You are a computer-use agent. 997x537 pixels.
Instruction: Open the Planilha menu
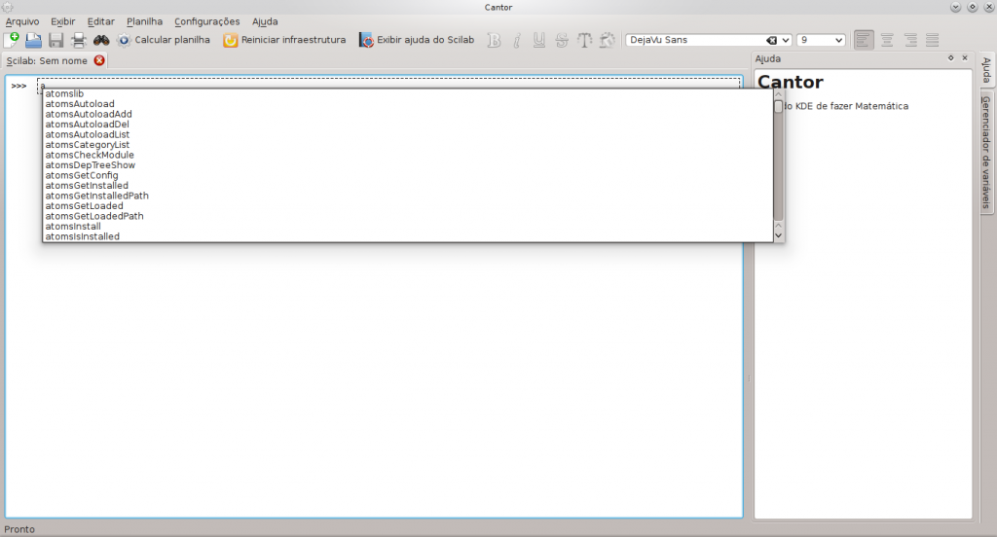coord(144,21)
